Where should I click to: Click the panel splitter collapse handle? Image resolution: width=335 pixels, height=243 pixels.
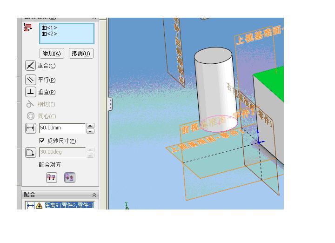coord(110,104)
